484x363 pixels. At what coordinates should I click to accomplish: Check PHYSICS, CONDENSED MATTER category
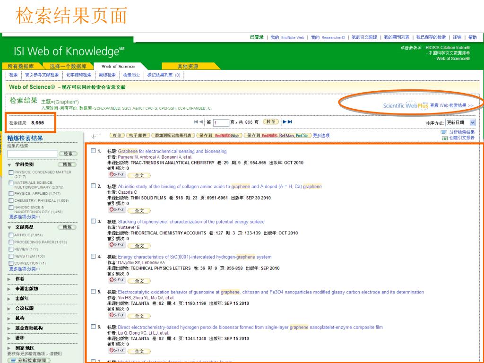(11, 173)
